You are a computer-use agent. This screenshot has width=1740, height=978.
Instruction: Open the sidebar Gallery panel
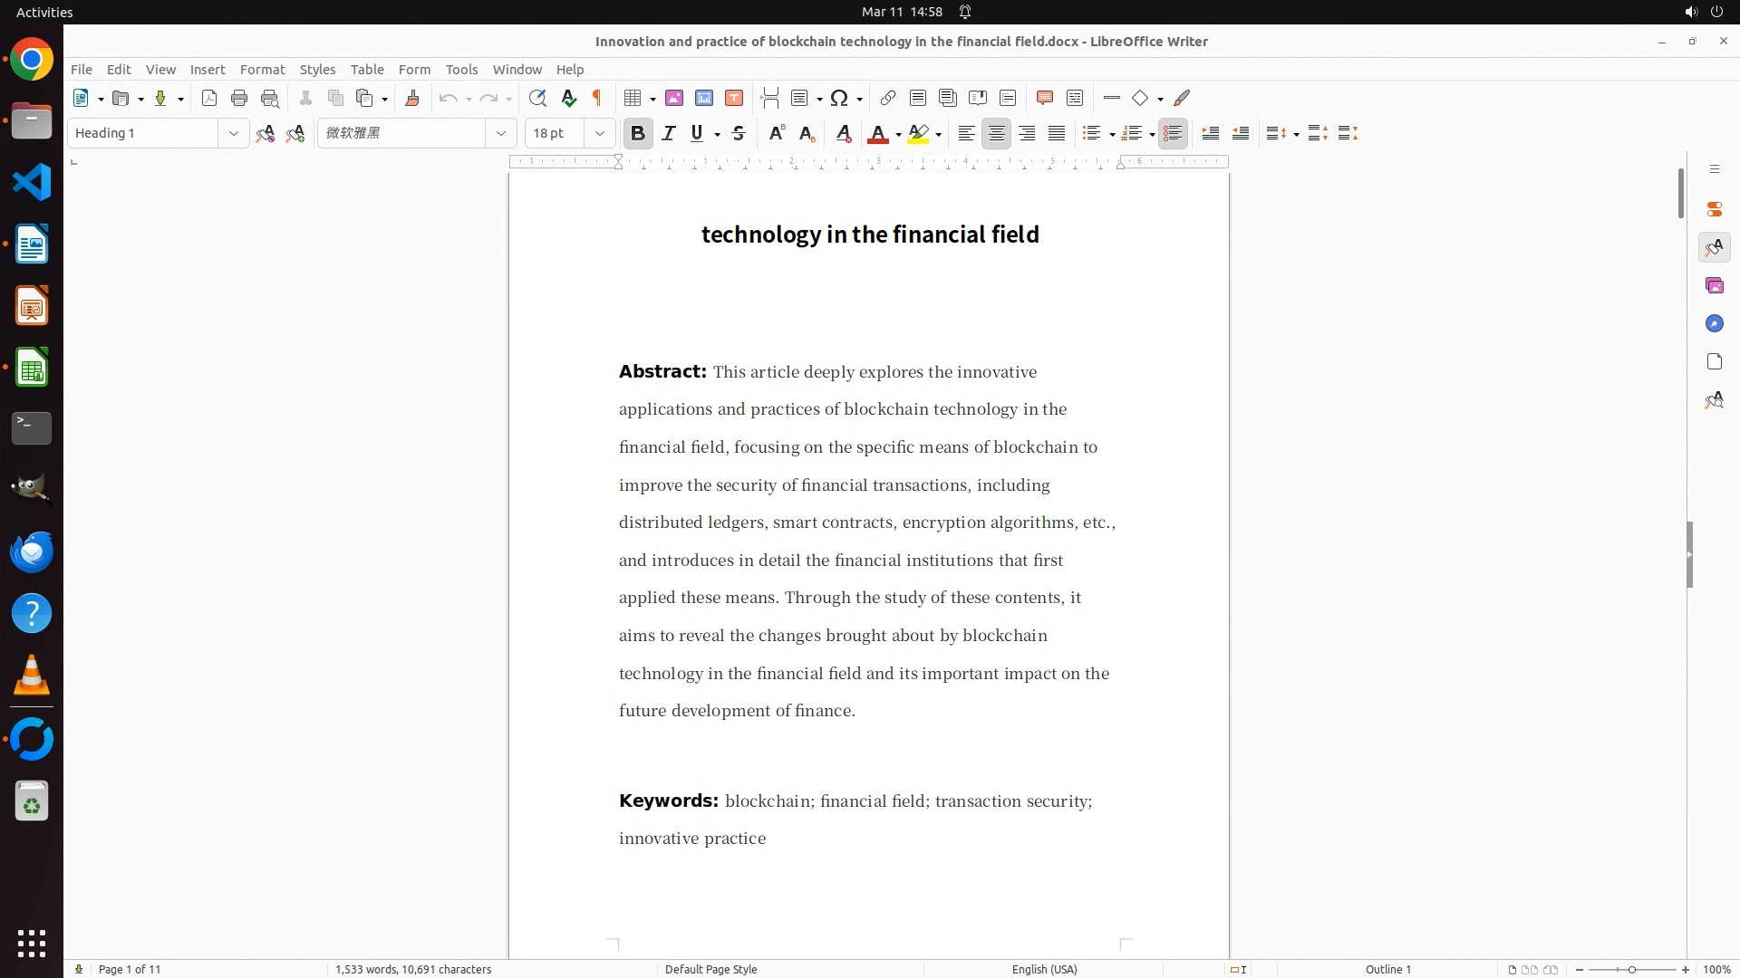1714,285
